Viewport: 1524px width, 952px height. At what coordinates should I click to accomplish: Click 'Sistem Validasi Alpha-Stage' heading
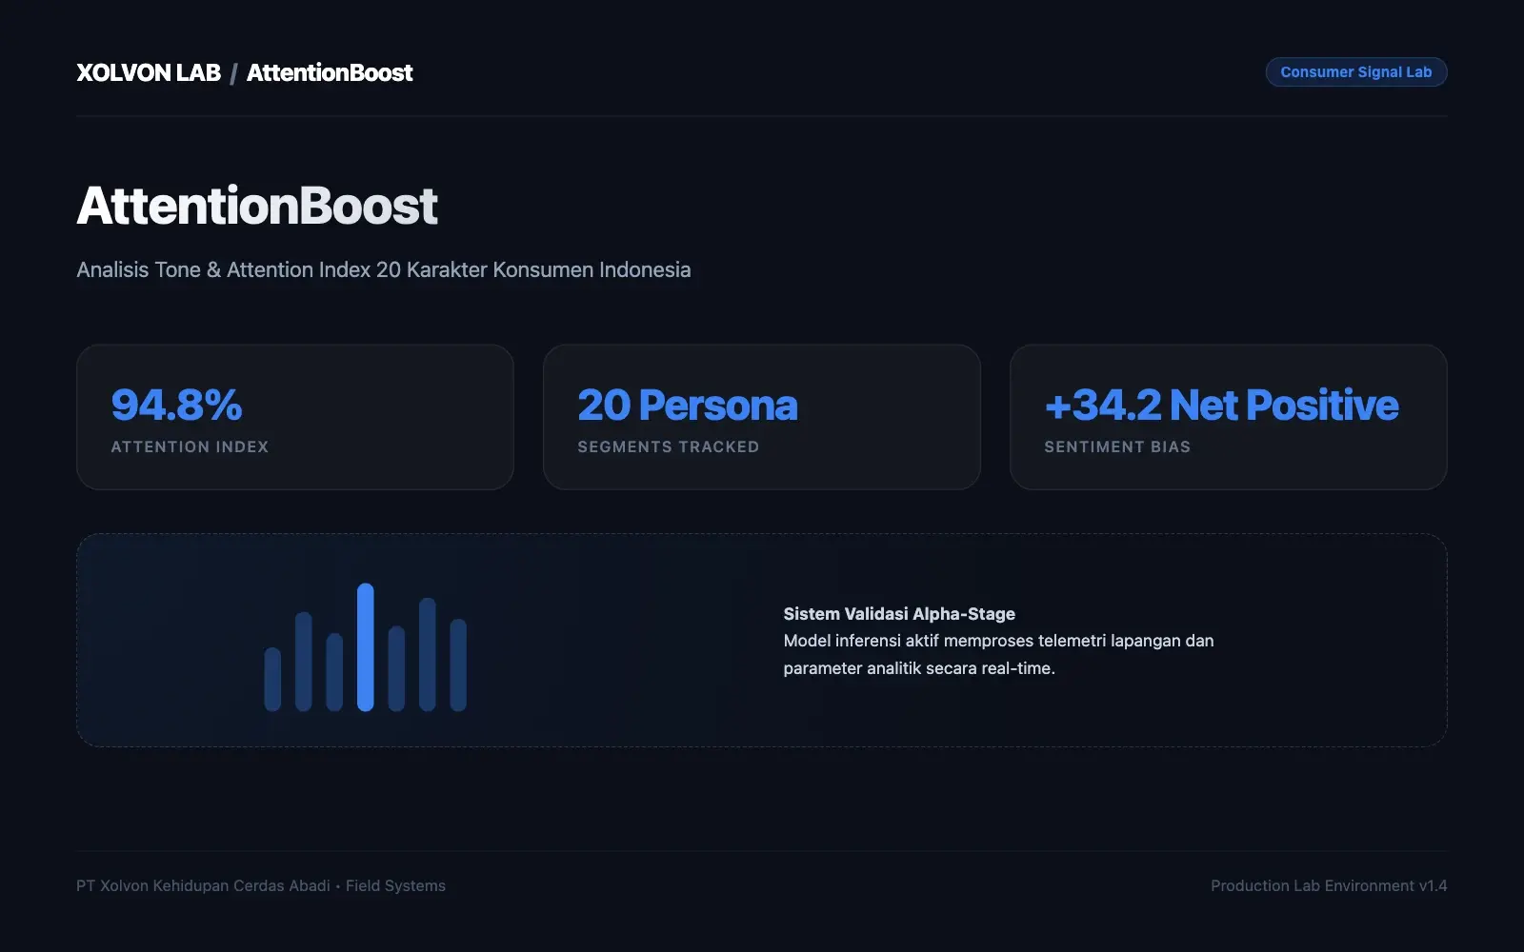point(899,614)
